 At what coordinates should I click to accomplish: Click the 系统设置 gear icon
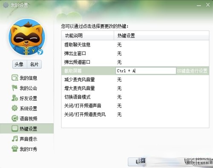coord(14,108)
